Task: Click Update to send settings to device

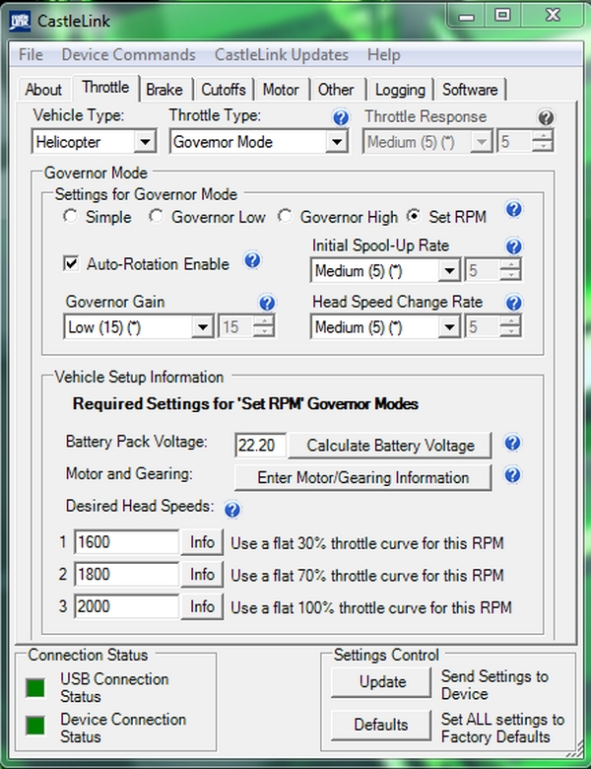Action: [382, 681]
